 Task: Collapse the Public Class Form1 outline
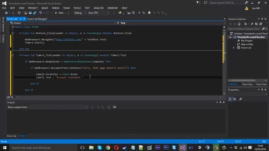(12, 27)
